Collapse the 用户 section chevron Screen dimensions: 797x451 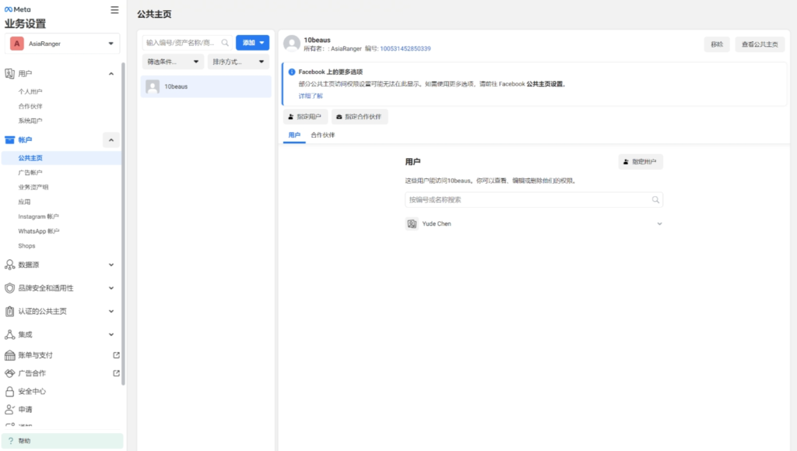click(111, 74)
